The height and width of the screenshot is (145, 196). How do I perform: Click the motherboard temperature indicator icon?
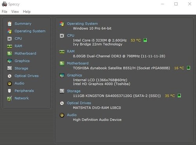coord(189,68)
